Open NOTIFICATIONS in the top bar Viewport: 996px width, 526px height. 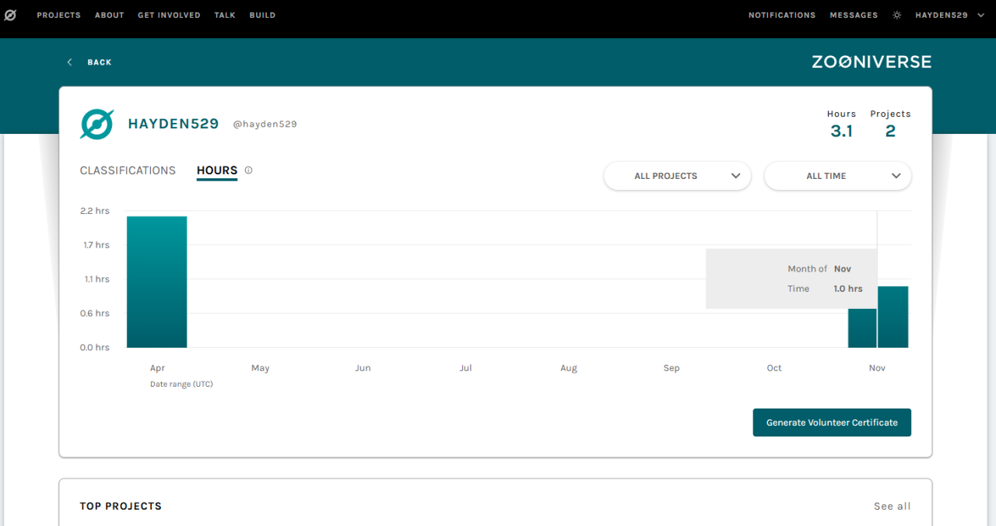click(782, 15)
